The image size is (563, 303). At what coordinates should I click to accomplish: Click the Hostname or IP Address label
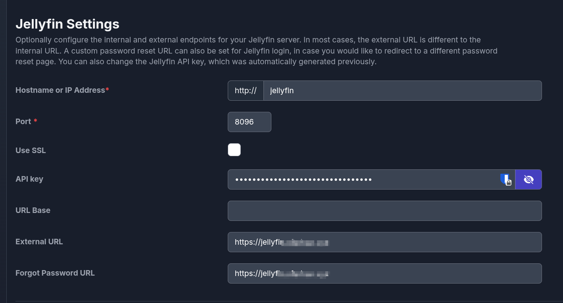(x=60, y=90)
